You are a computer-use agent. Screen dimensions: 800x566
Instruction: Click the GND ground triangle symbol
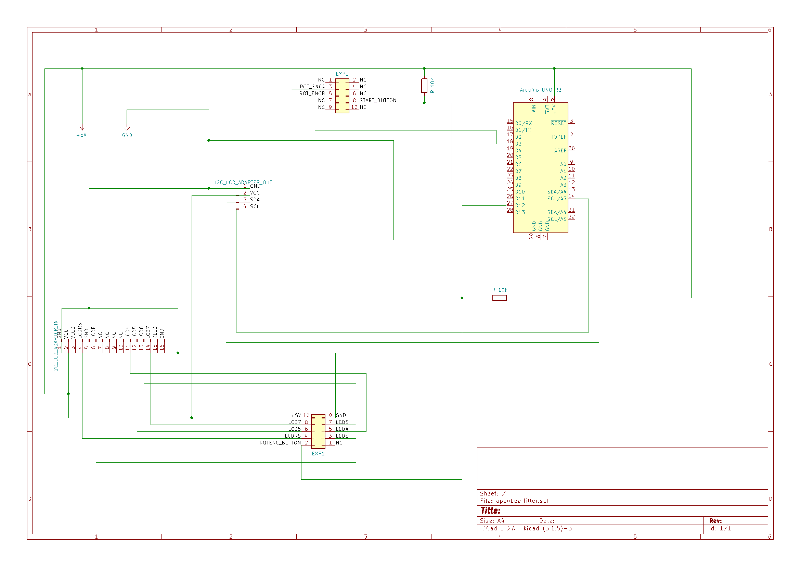tap(127, 128)
